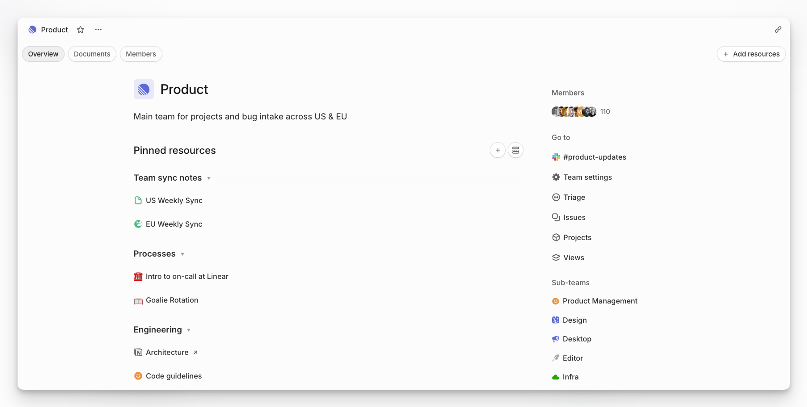Click the Design sub-team icon
Viewport: 807px width, 407px height.
[555, 320]
